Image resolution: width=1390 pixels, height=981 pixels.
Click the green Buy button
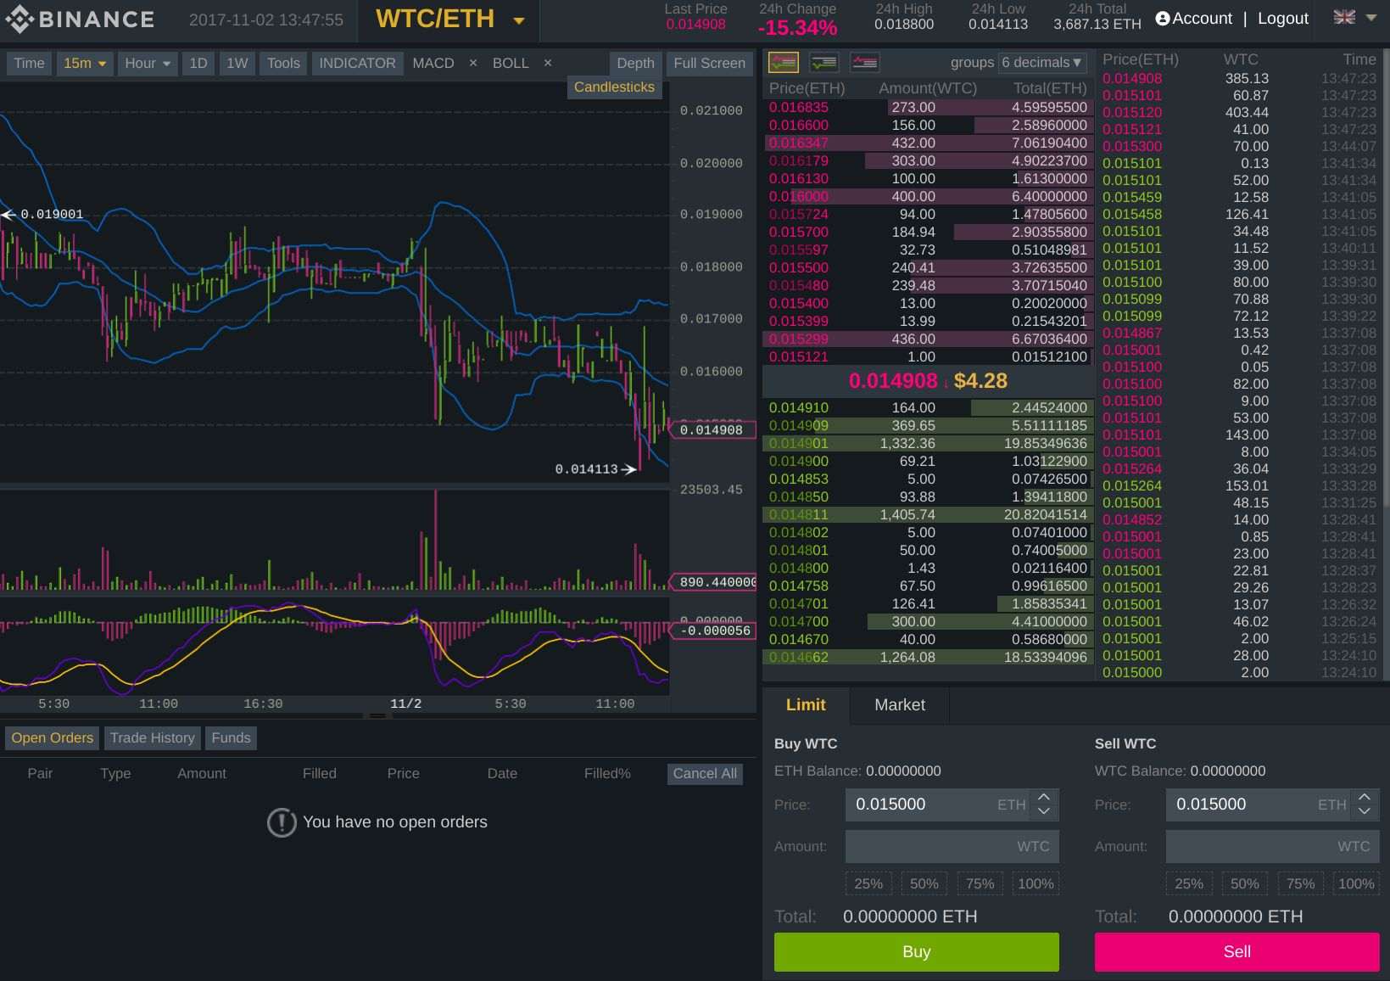point(916,951)
